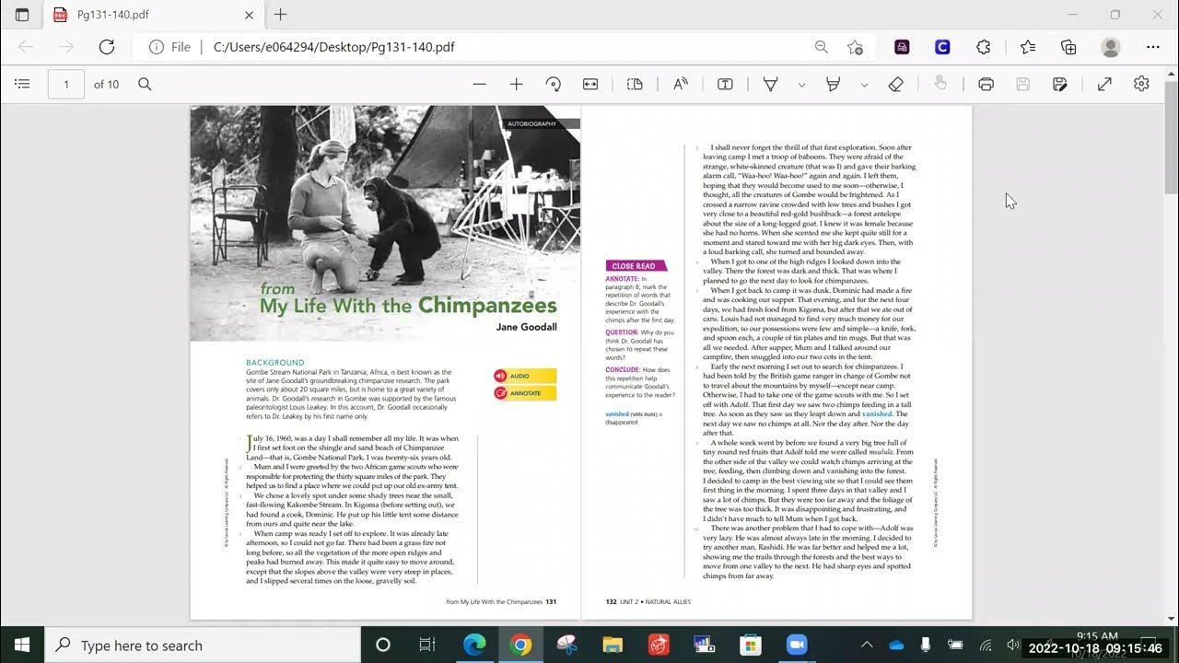Click the address bar file path
The height and width of the screenshot is (663, 1179).
(x=334, y=47)
